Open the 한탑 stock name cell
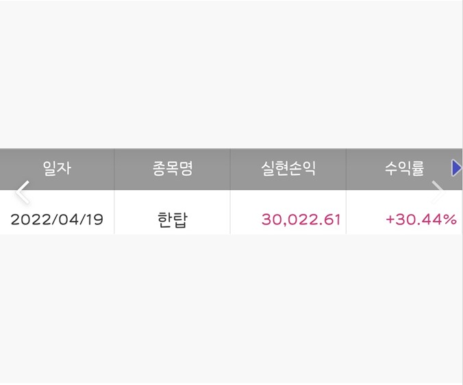 click(172, 220)
